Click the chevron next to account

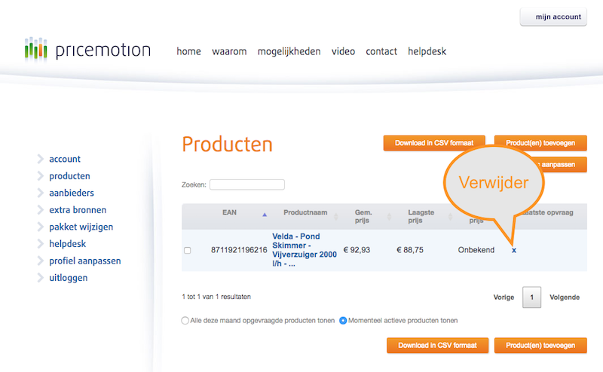coord(41,159)
